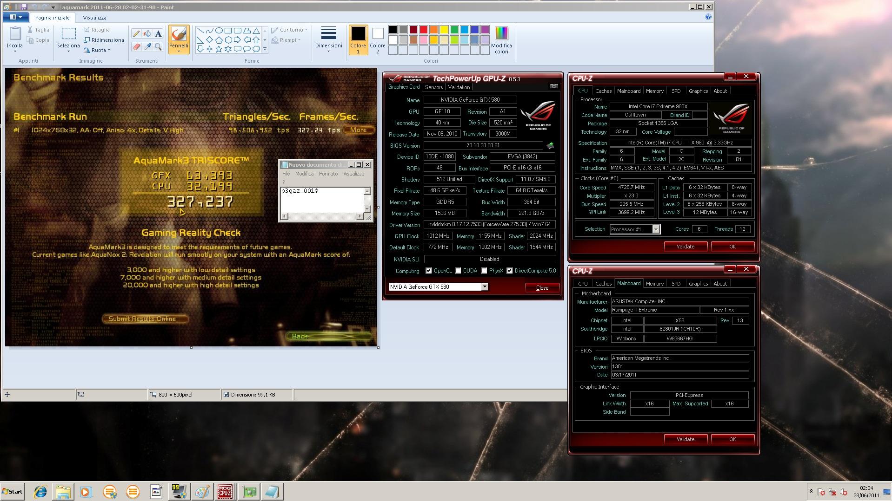This screenshot has height=501, width=892.
Task: Click Ritaglia crop tool
Action: (x=97, y=30)
